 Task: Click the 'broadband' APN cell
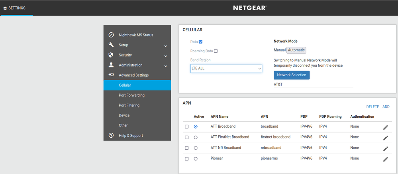tap(269, 126)
